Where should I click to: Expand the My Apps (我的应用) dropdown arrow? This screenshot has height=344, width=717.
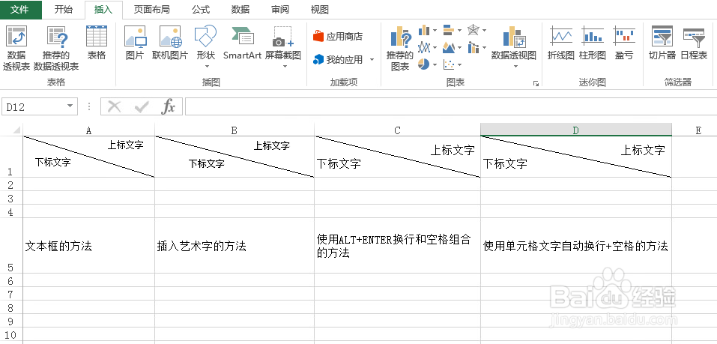click(372, 60)
